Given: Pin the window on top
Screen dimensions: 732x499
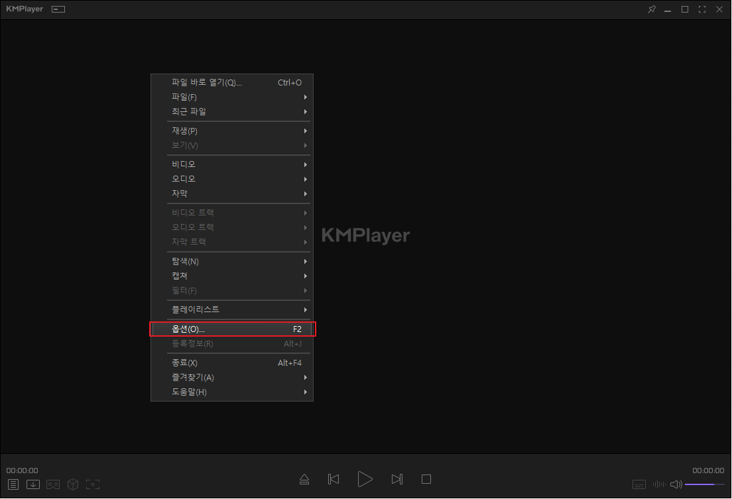Looking at the screenshot, I should pyautogui.click(x=652, y=9).
